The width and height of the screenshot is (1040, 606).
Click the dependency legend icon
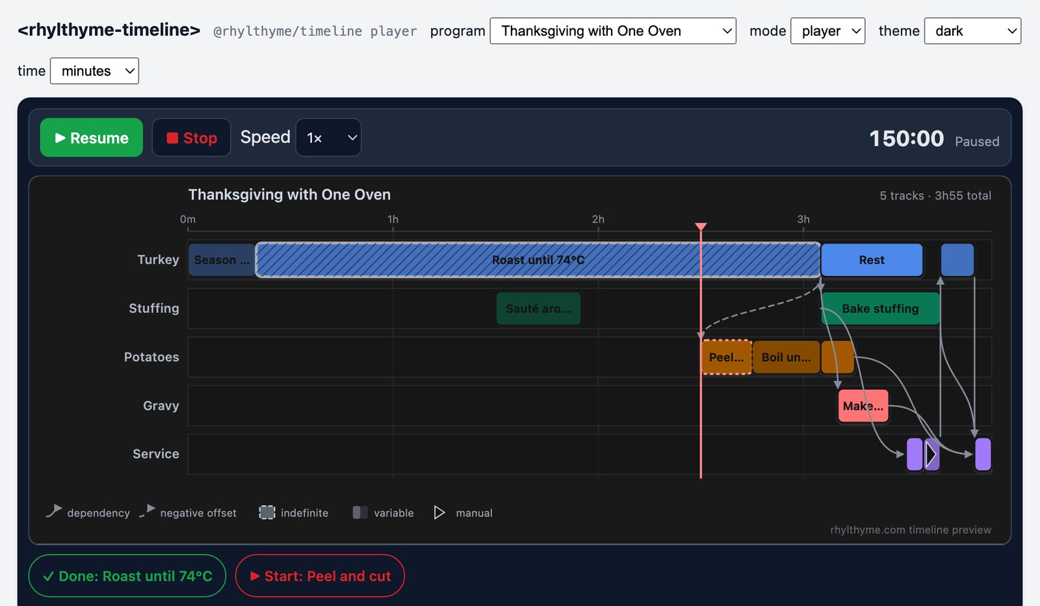[x=54, y=511]
